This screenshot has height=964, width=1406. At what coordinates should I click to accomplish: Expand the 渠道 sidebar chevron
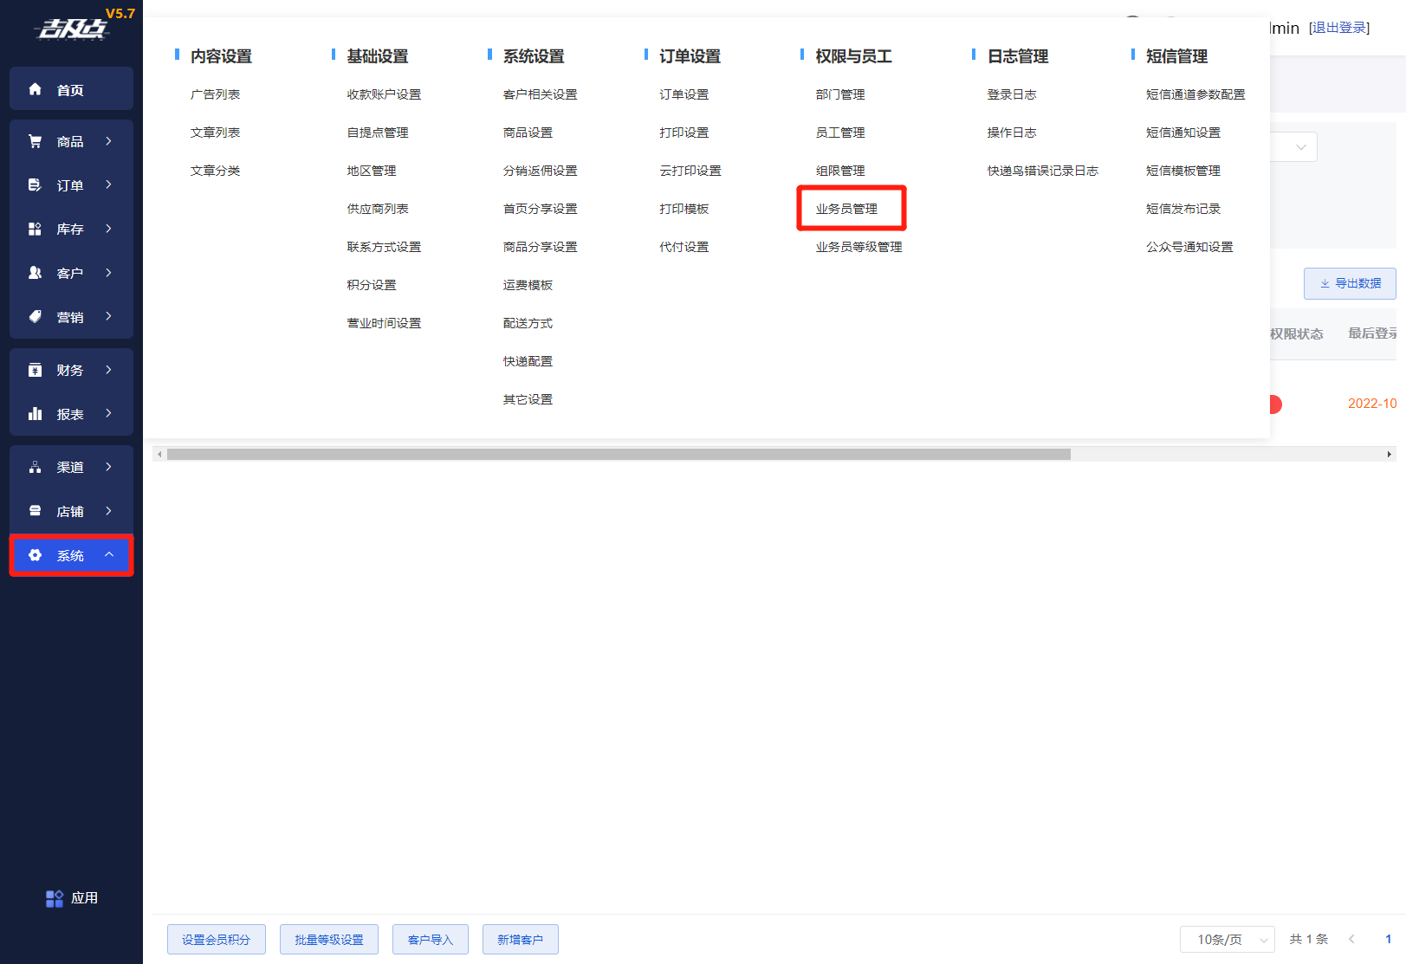[108, 467]
